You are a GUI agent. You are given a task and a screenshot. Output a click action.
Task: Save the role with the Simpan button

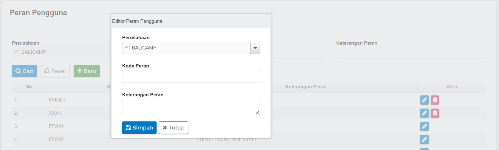tap(139, 128)
